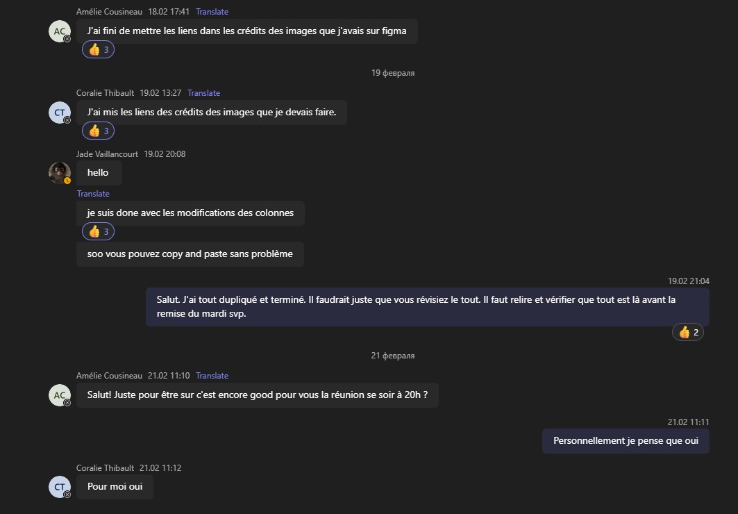
Task: Toggle thumbs-up on Coralie's crédits des images message
Action: (98, 131)
